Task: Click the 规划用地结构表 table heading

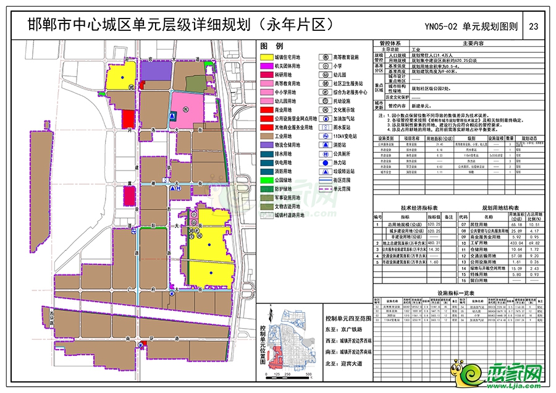Action: [x=500, y=208]
